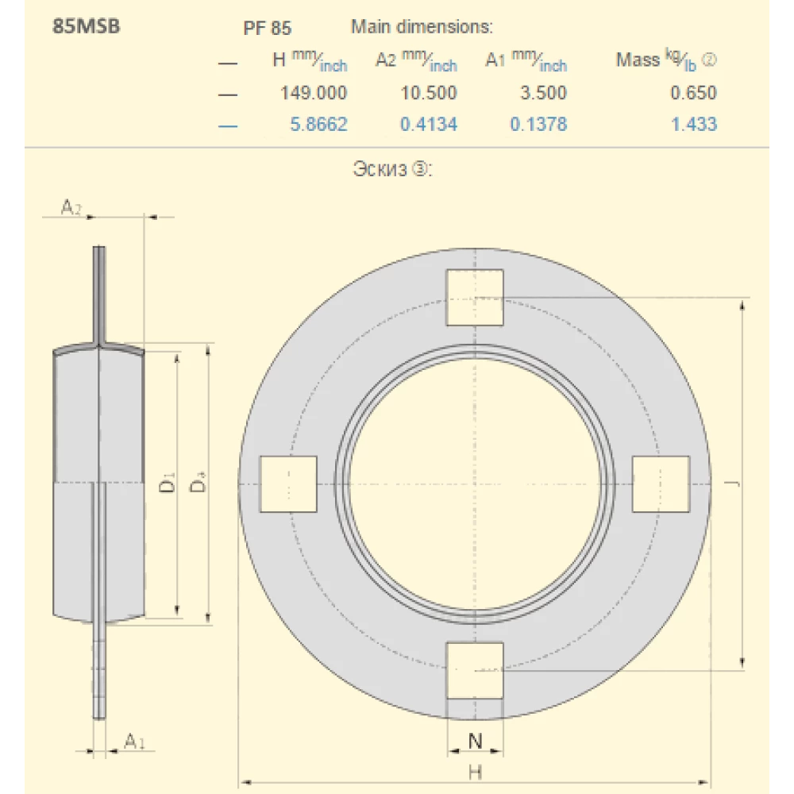Click the 0.4134 inch value link
This screenshot has width=794, height=794.
point(431,124)
